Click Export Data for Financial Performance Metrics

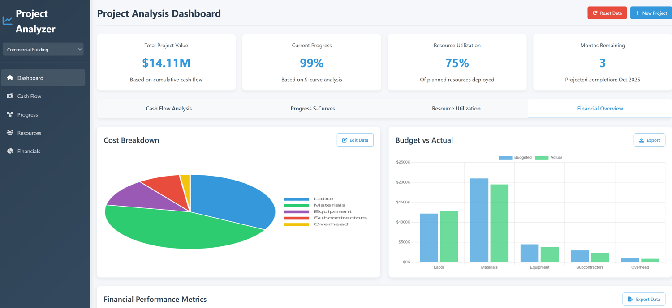coord(644,299)
